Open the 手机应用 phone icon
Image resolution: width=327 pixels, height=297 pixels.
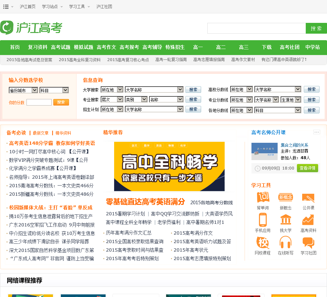point(263,220)
